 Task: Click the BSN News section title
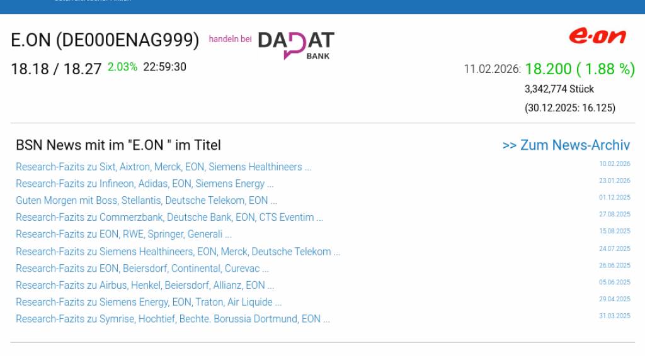[x=118, y=145]
